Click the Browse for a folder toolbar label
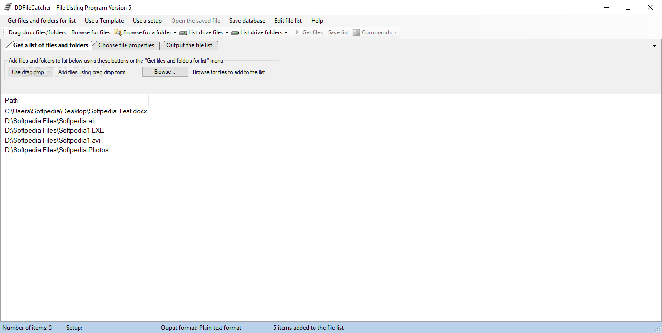The width and height of the screenshot is (662, 333). coord(147,32)
